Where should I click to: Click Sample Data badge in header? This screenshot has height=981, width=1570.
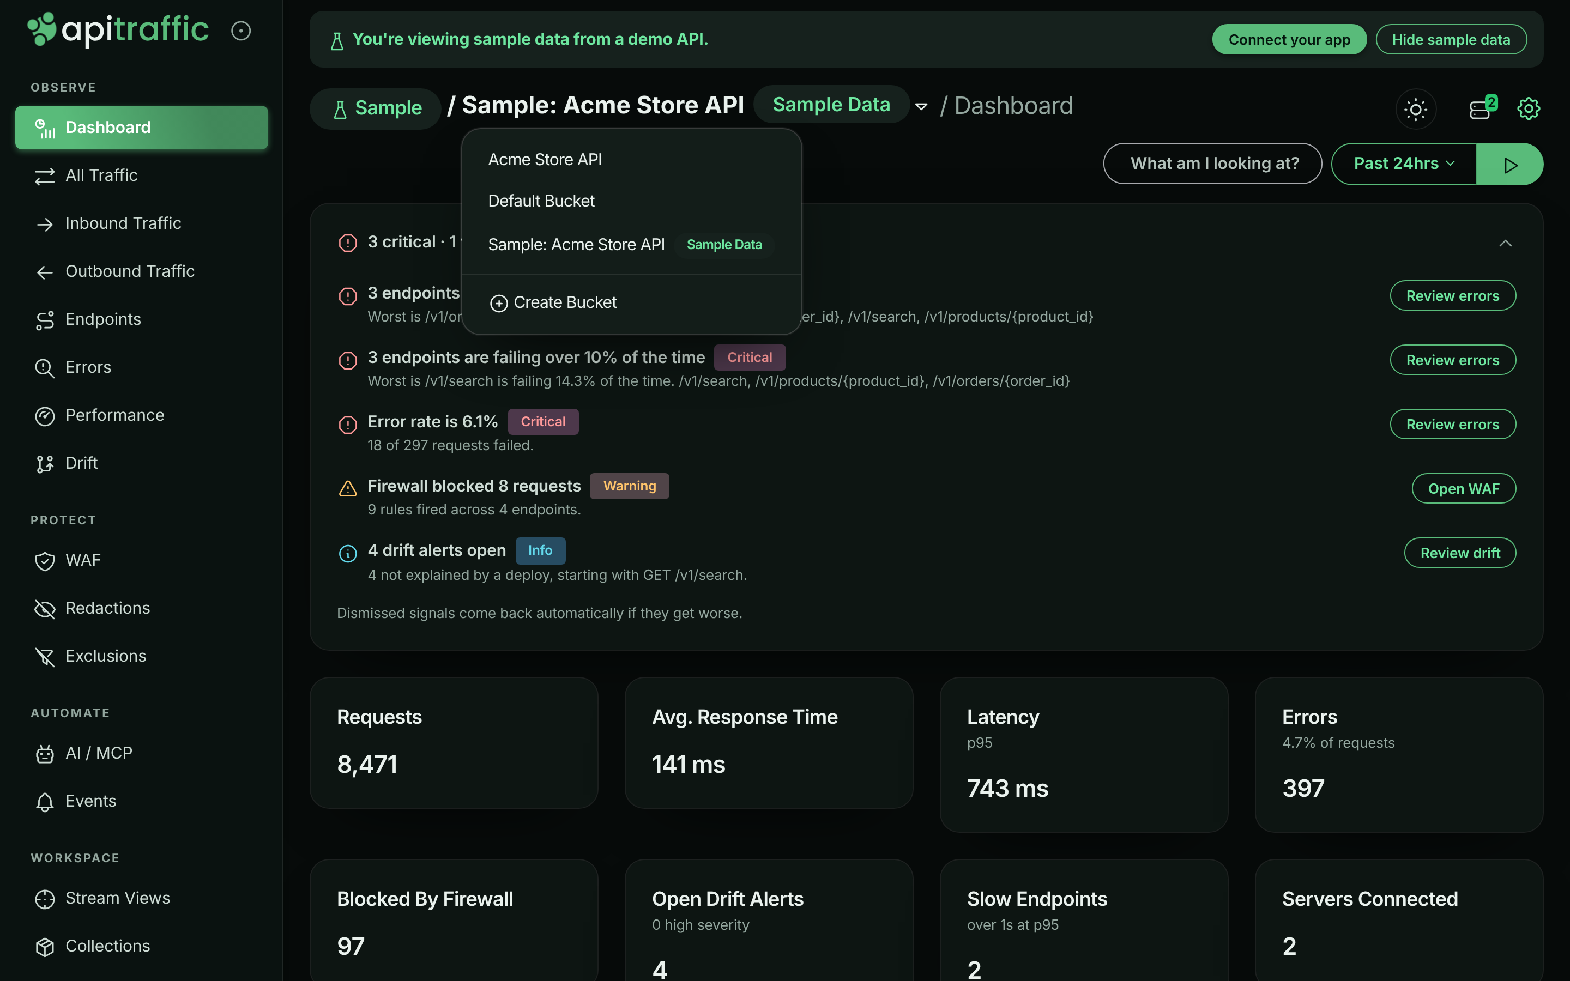click(831, 105)
